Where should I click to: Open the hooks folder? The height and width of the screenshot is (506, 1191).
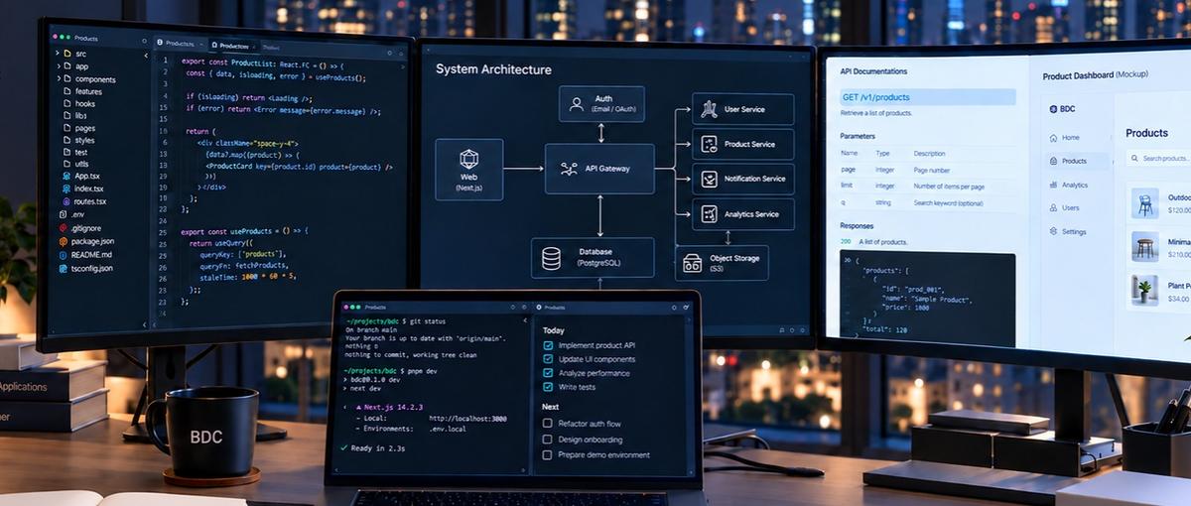click(77, 104)
